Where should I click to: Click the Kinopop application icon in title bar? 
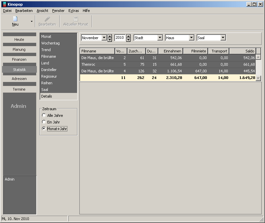[x=4, y=4]
